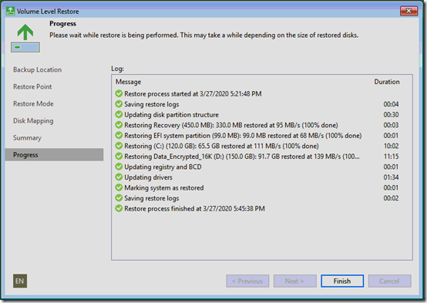The width and height of the screenshot is (427, 303).
Task: Select 'Updating disk partition structure' log entry
Action: tap(171, 115)
